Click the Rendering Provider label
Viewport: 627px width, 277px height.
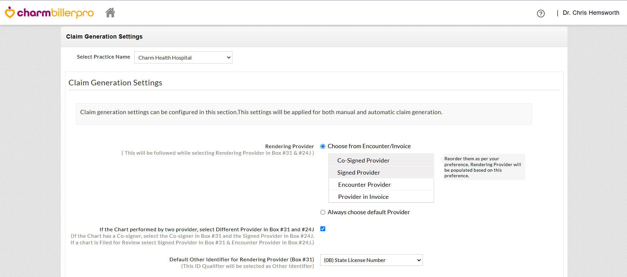(x=289, y=146)
